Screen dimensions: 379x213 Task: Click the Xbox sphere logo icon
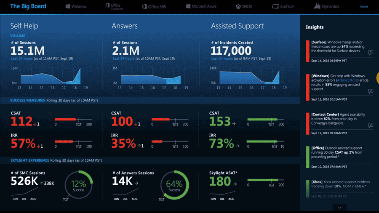[x=238, y=6]
